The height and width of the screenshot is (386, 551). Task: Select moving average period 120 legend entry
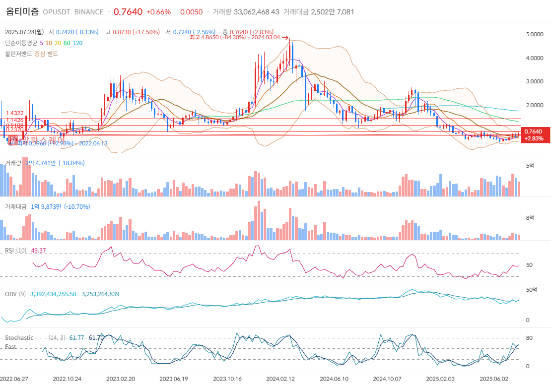[x=77, y=43]
